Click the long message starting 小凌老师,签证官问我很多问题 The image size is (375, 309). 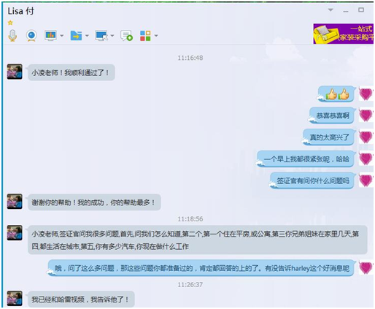coord(198,240)
